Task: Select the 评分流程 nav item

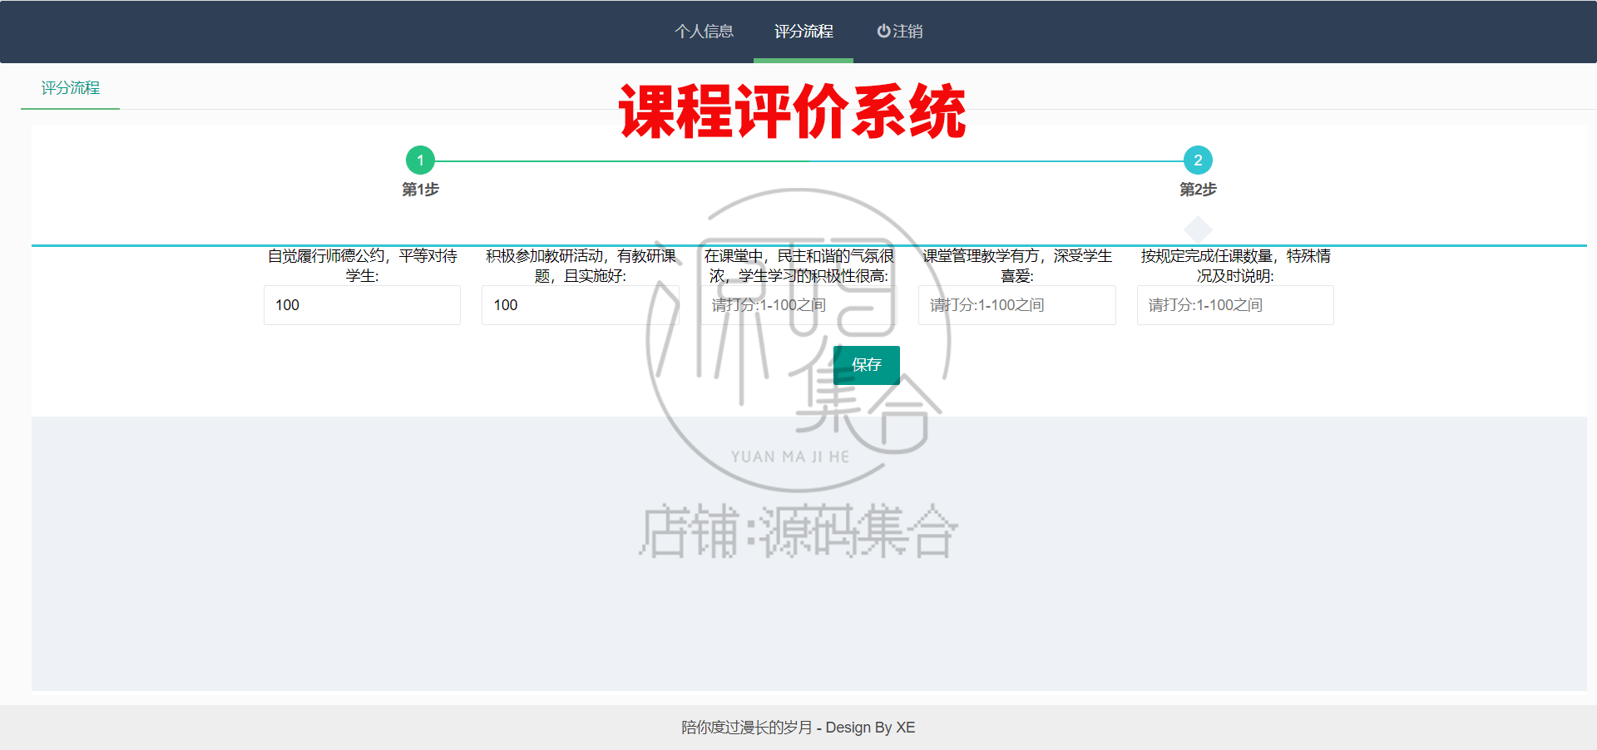Action: (803, 32)
